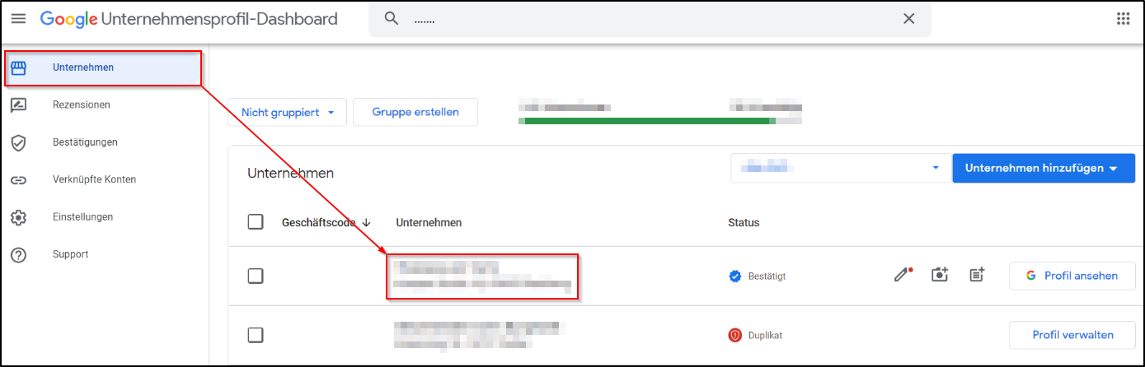Click the add photo camera icon
Screen dimensions: 1145x367
940,276
